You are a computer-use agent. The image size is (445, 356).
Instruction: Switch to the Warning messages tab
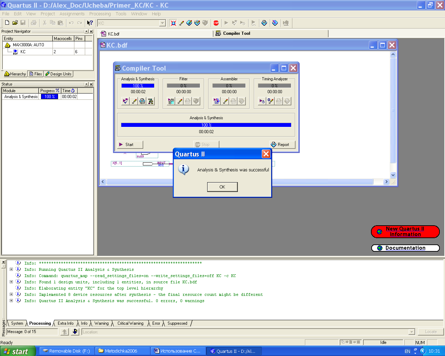[x=102, y=323]
